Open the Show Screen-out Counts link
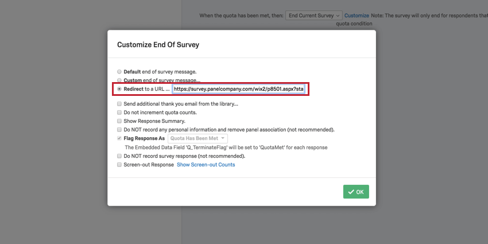Viewport: 488px width, 244px height. 206,165
